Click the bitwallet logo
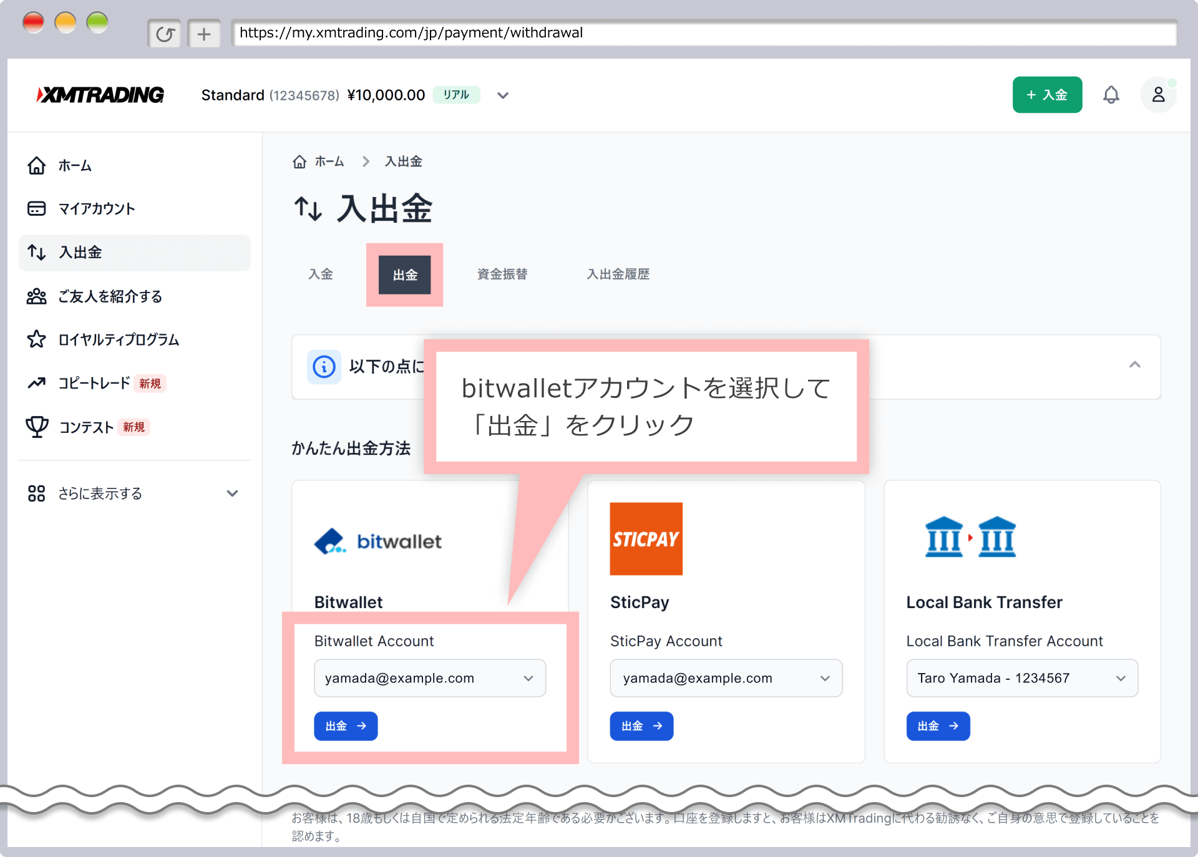 coord(378,541)
